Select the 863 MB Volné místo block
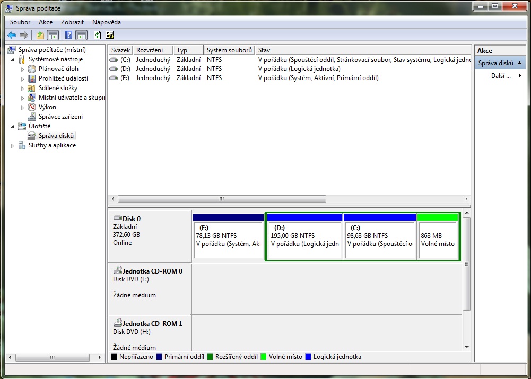The height and width of the screenshot is (379, 531). tap(438, 236)
